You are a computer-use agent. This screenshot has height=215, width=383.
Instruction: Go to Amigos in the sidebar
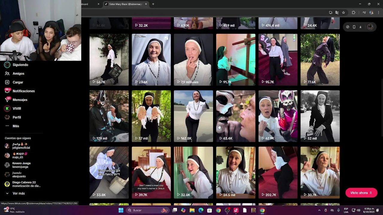14,73
